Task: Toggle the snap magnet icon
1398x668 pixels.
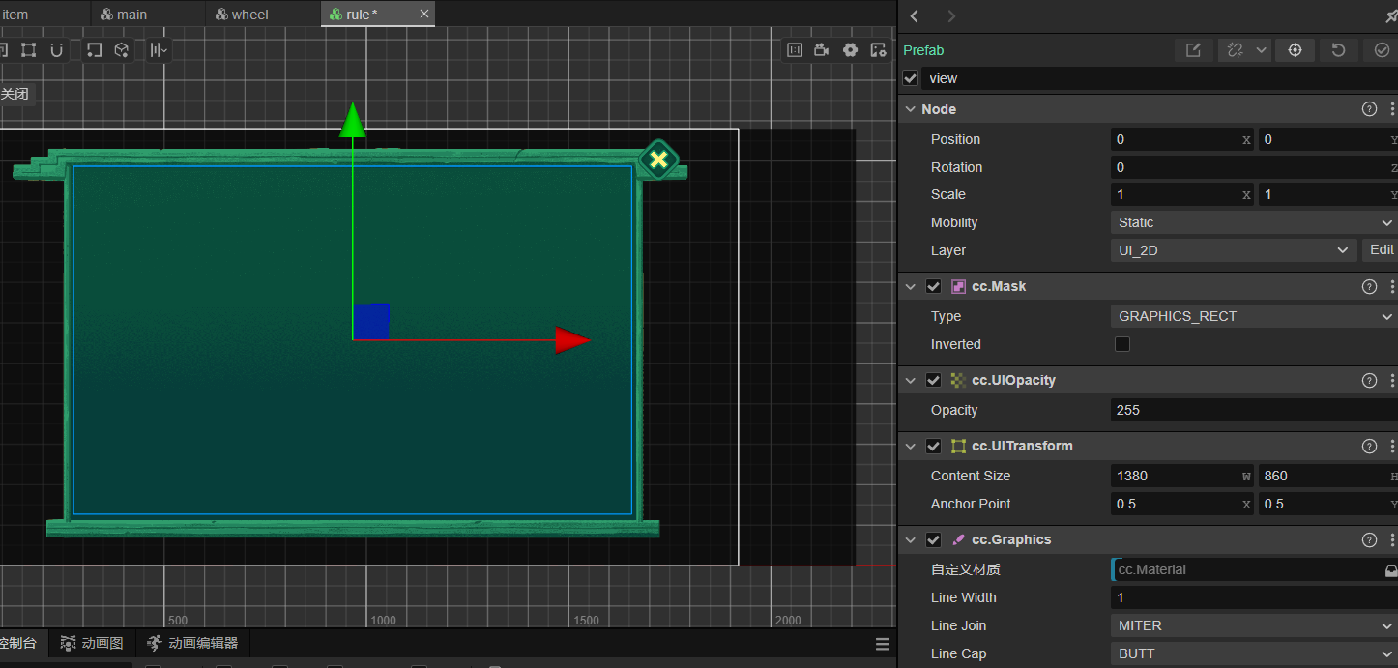Action: [57, 50]
